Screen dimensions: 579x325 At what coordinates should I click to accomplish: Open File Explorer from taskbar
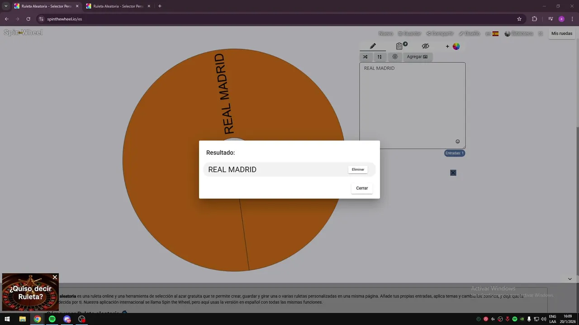[x=22, y=319]
